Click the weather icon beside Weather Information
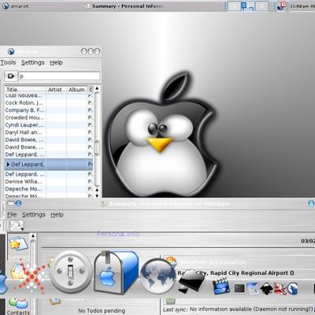The image size is (315, 315). pyautogui.click(x=171, y=261)
